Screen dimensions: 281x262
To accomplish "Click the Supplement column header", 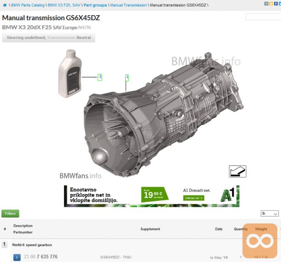I will point(150,229).
